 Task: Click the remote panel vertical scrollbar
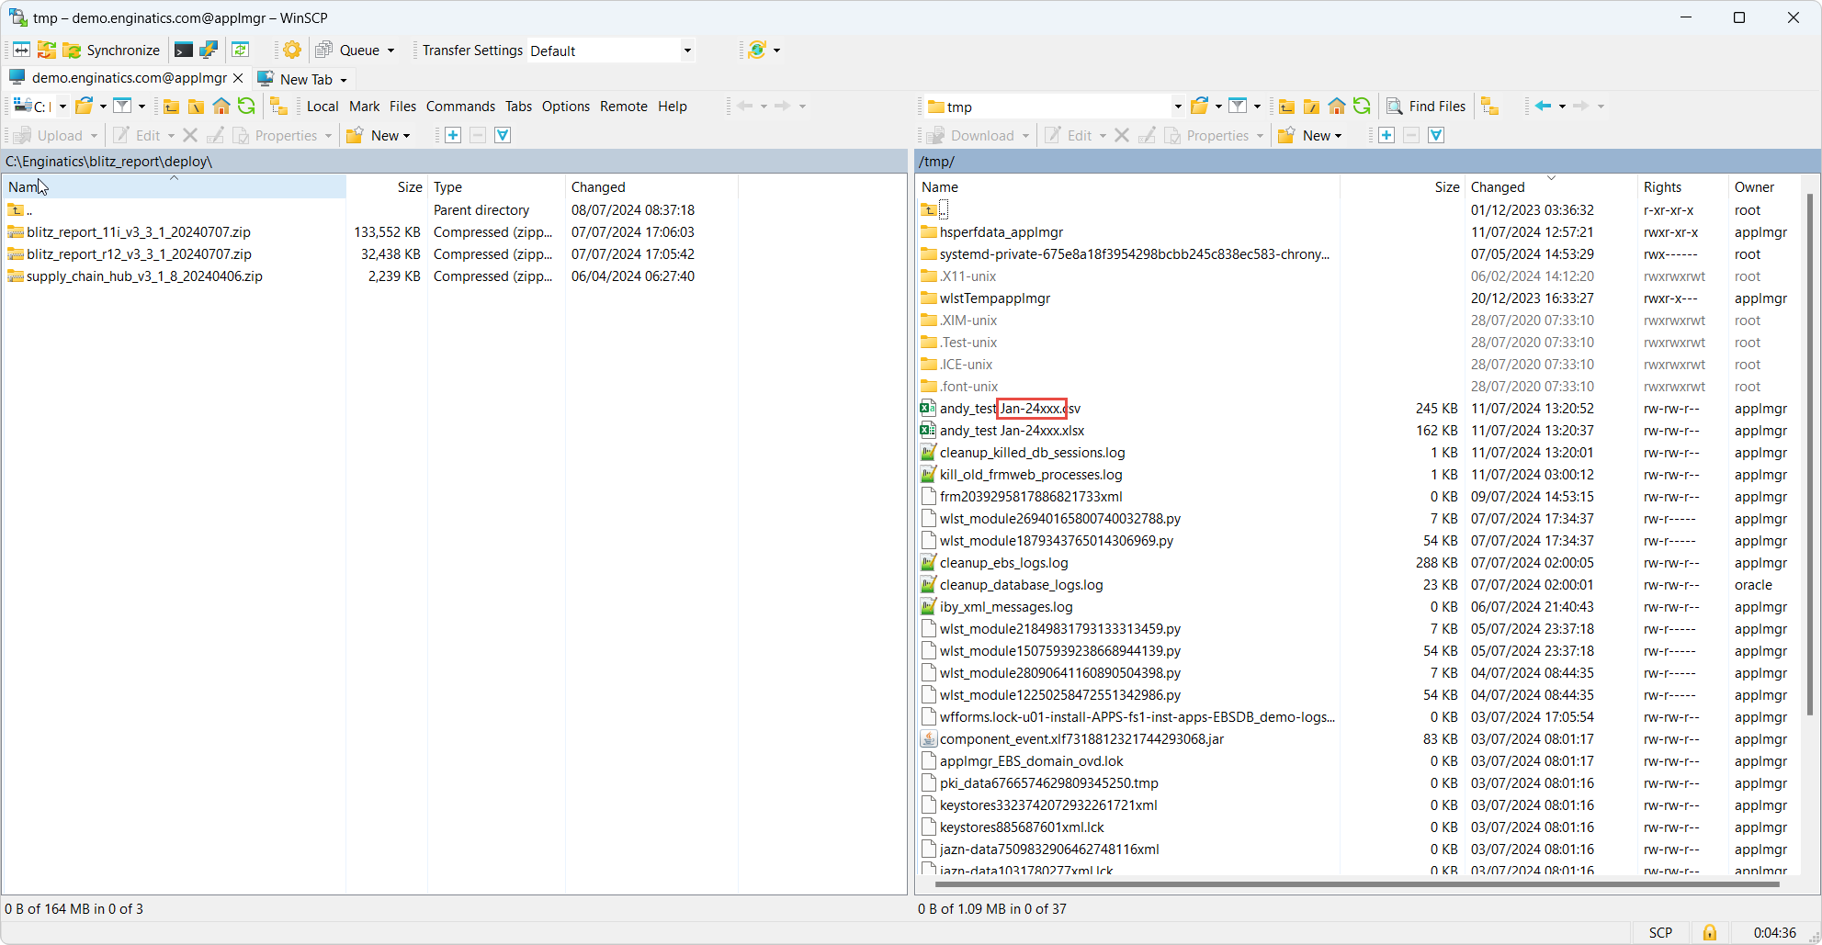[1810, 455]
